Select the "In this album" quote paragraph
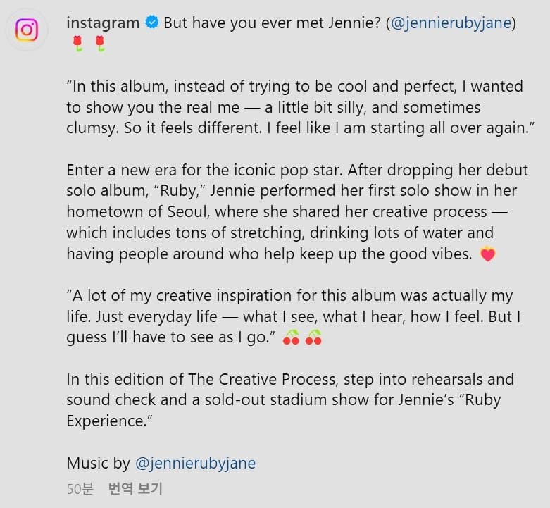 point(301,107)
